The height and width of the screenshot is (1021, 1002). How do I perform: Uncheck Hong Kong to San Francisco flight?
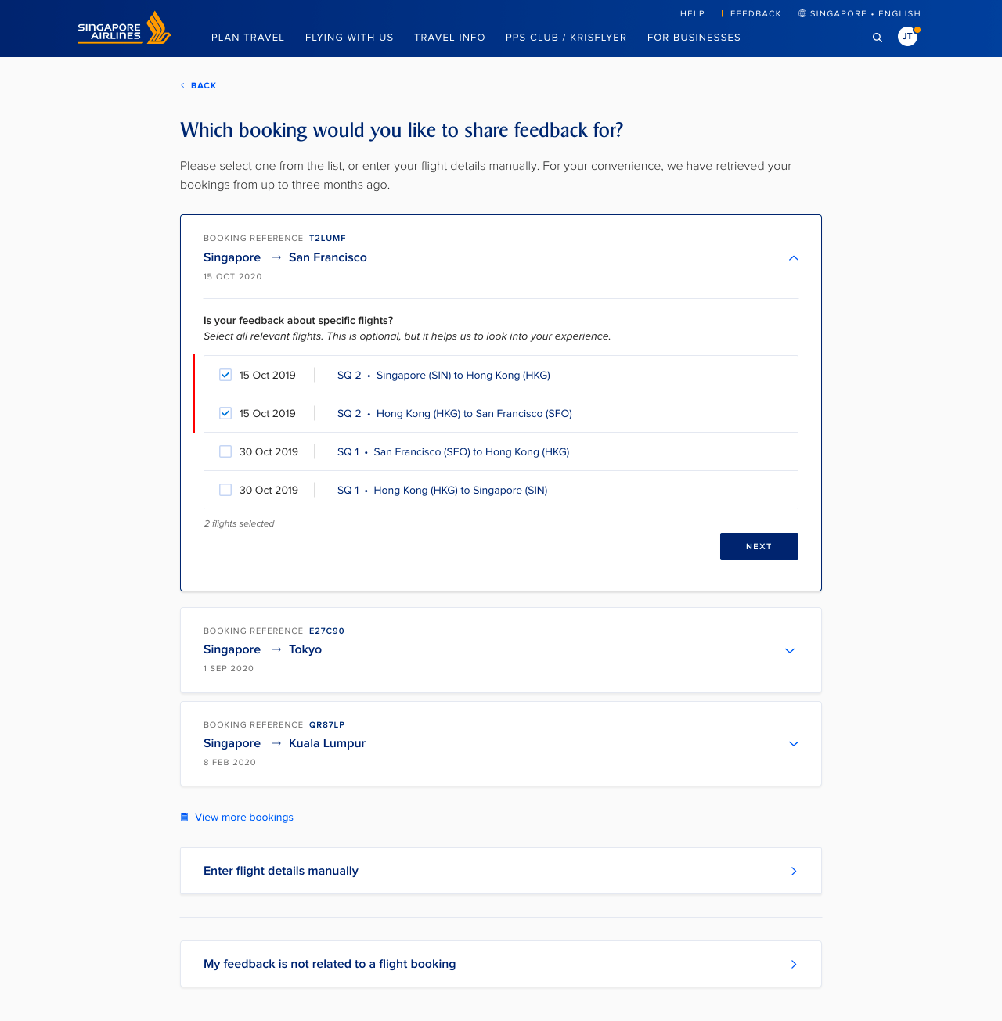click(x=225, y=413)
